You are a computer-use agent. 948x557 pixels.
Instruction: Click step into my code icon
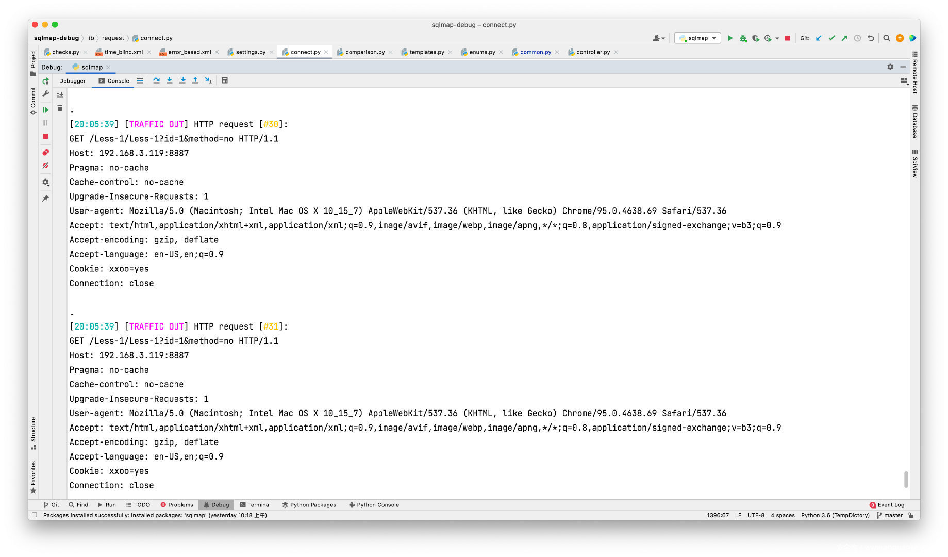click(182, 80)
